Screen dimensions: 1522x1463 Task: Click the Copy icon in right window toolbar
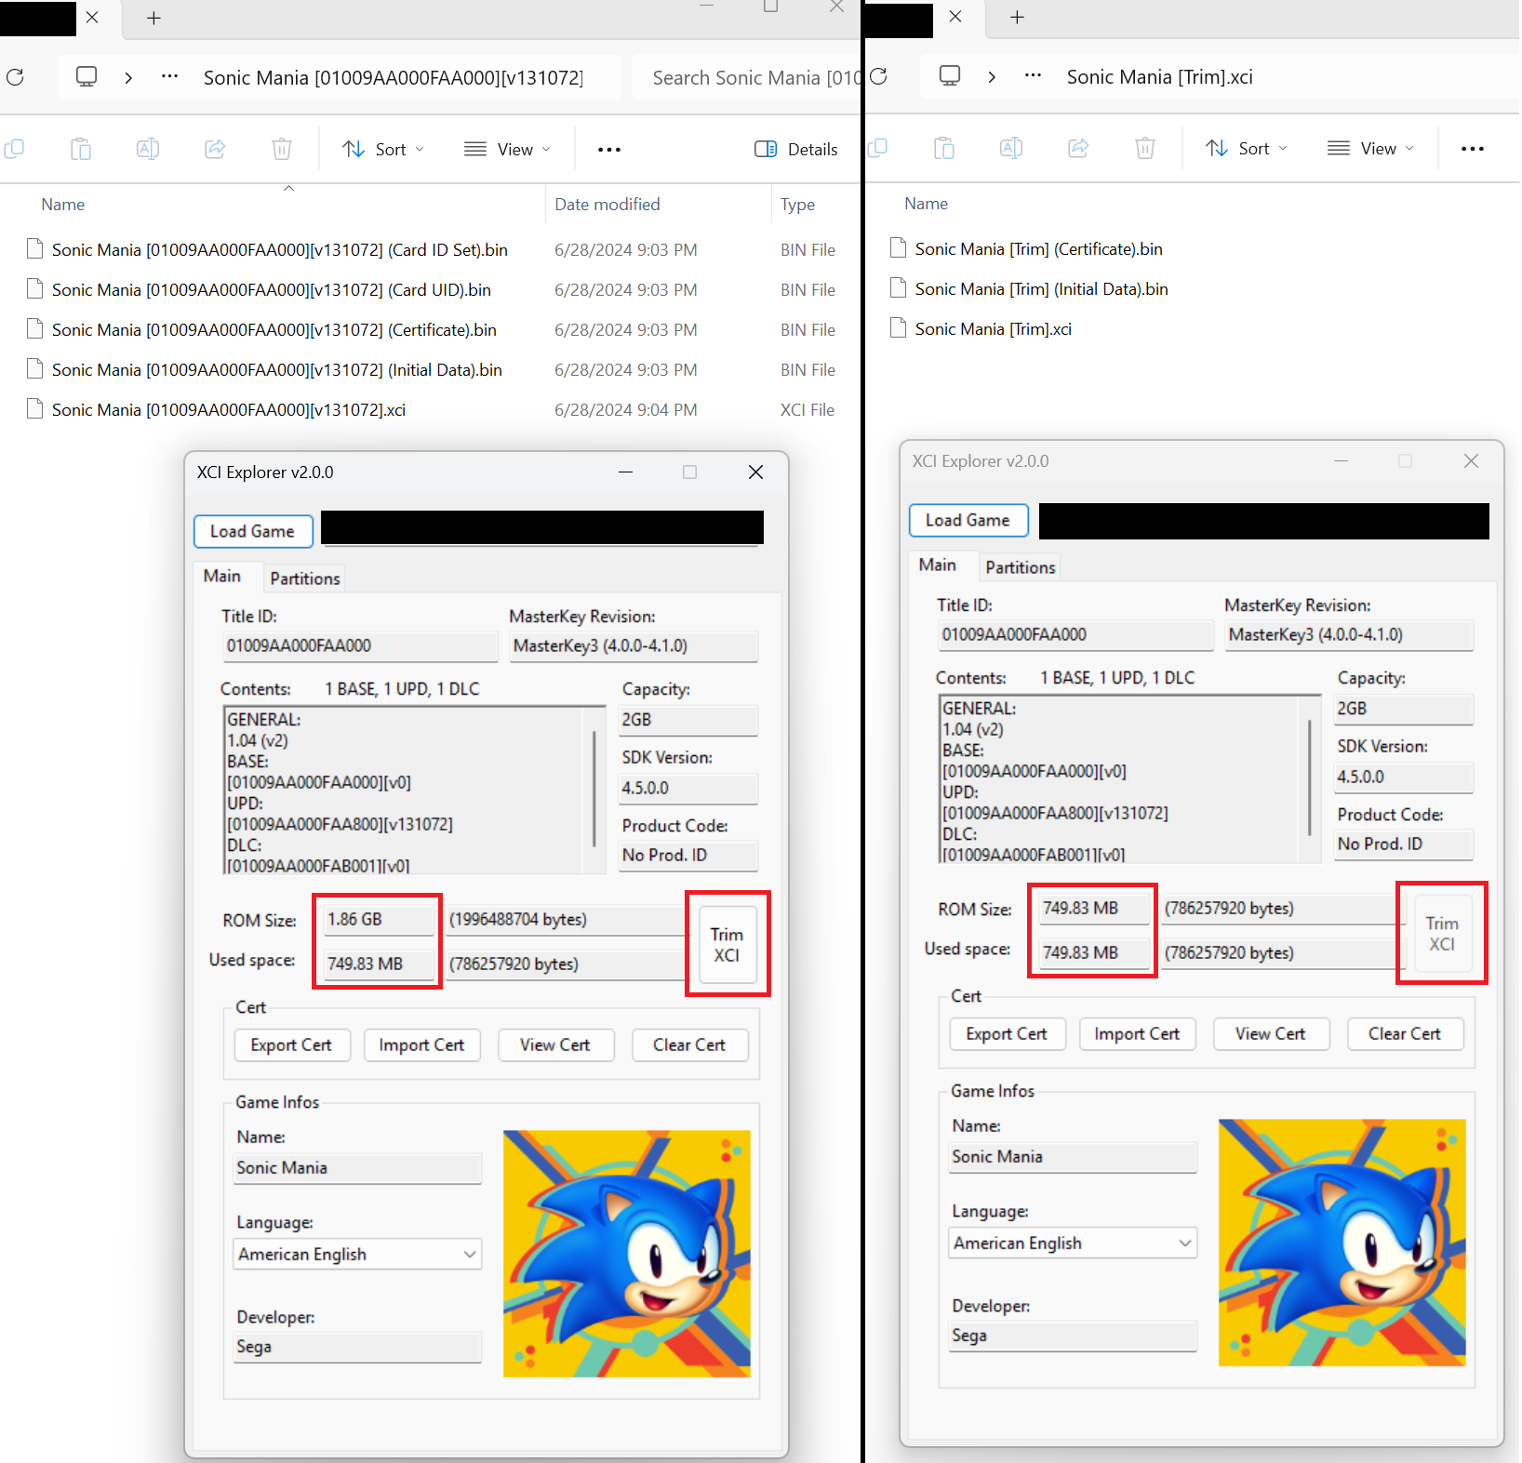point(878,148)
